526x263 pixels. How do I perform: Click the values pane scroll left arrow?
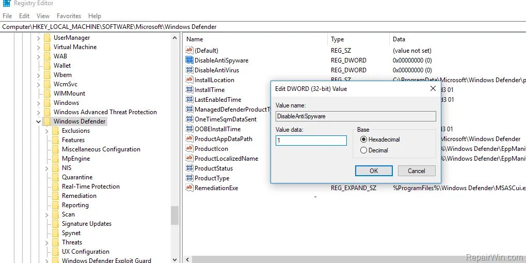click(x=187, y=259)
